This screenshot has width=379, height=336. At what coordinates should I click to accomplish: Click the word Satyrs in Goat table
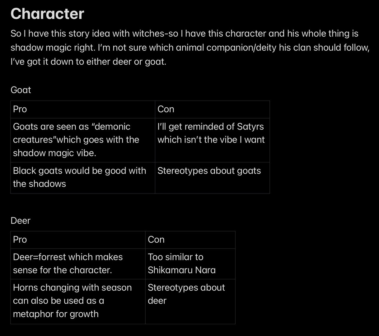coord(250,127)
